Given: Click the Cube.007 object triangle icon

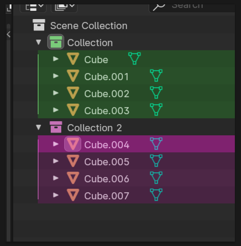Looking at the screenshot, I should coord(73,195).
